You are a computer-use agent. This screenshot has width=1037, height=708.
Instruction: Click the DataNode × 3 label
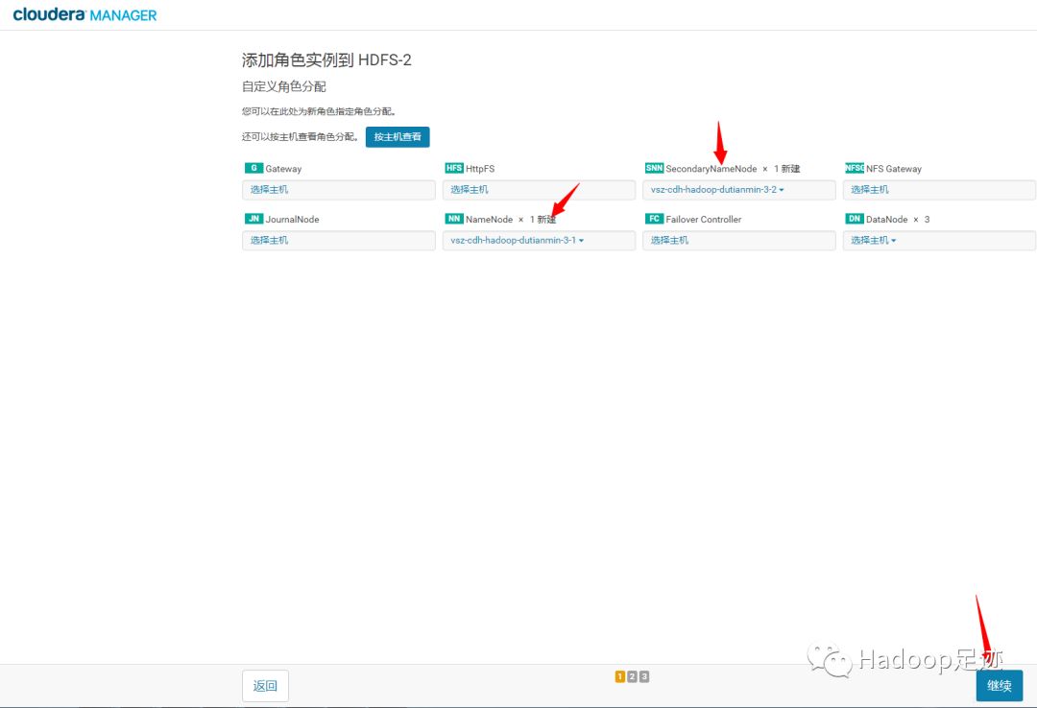tap(898, 219)
